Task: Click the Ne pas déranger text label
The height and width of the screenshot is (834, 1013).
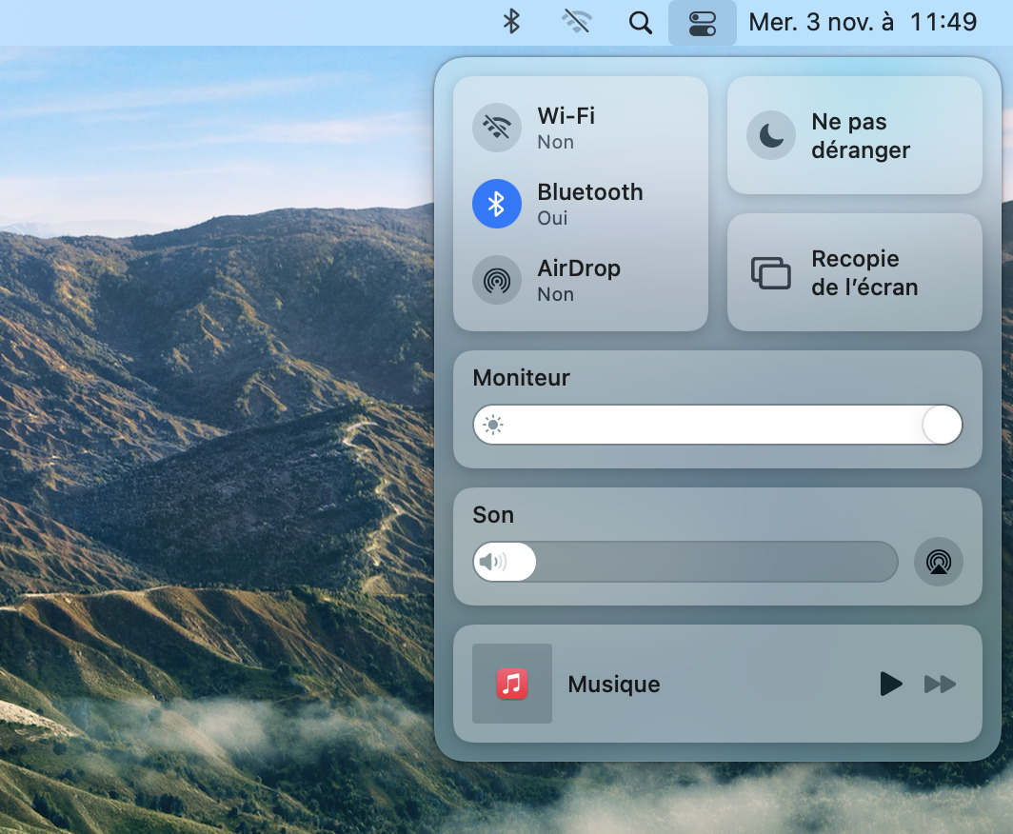Action: click(861, 136)
